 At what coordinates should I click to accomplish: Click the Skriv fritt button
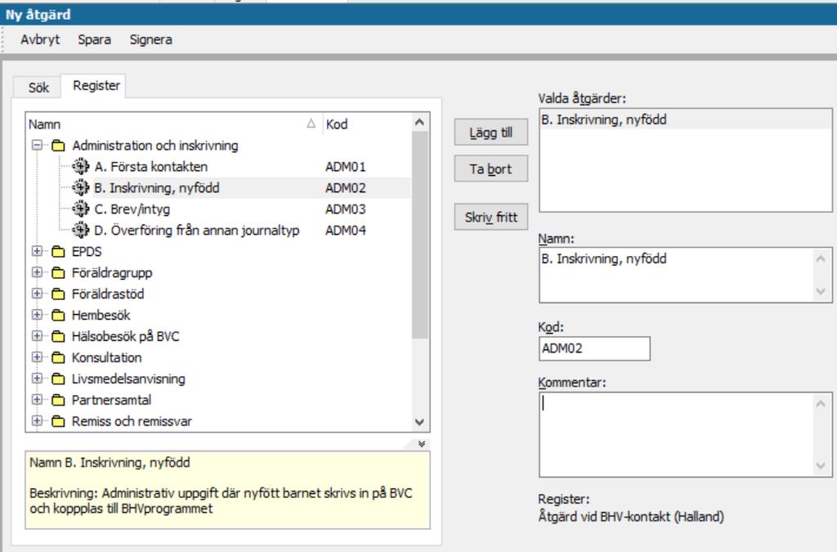click(x=491, y=217)
